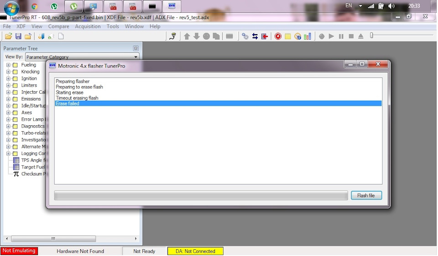The image size is (438, 256).
Task: Click the gray stacked pages toolbar icon
Action: 216,36
